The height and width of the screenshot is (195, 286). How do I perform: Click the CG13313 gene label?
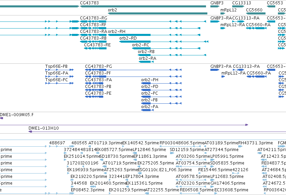242,3
